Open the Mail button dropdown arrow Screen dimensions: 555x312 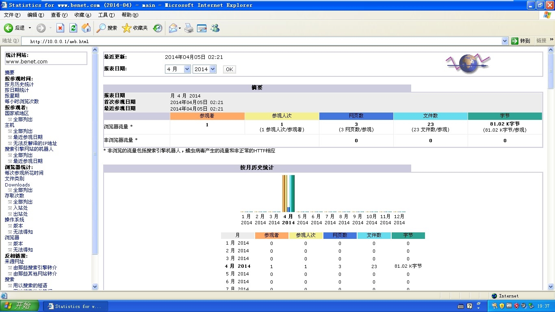click(180, 28)
